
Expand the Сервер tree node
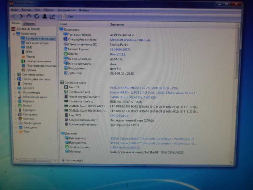(x=15, y=84)
